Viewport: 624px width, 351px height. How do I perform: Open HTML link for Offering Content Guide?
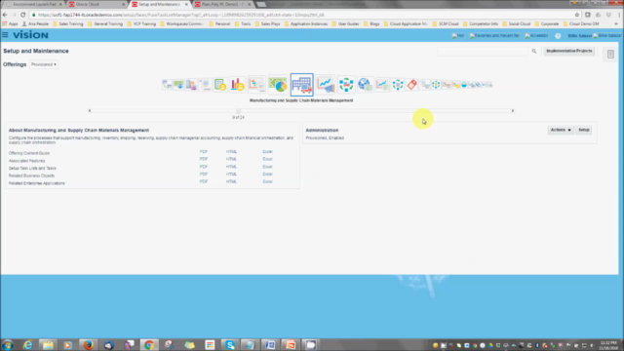[231, 152]
